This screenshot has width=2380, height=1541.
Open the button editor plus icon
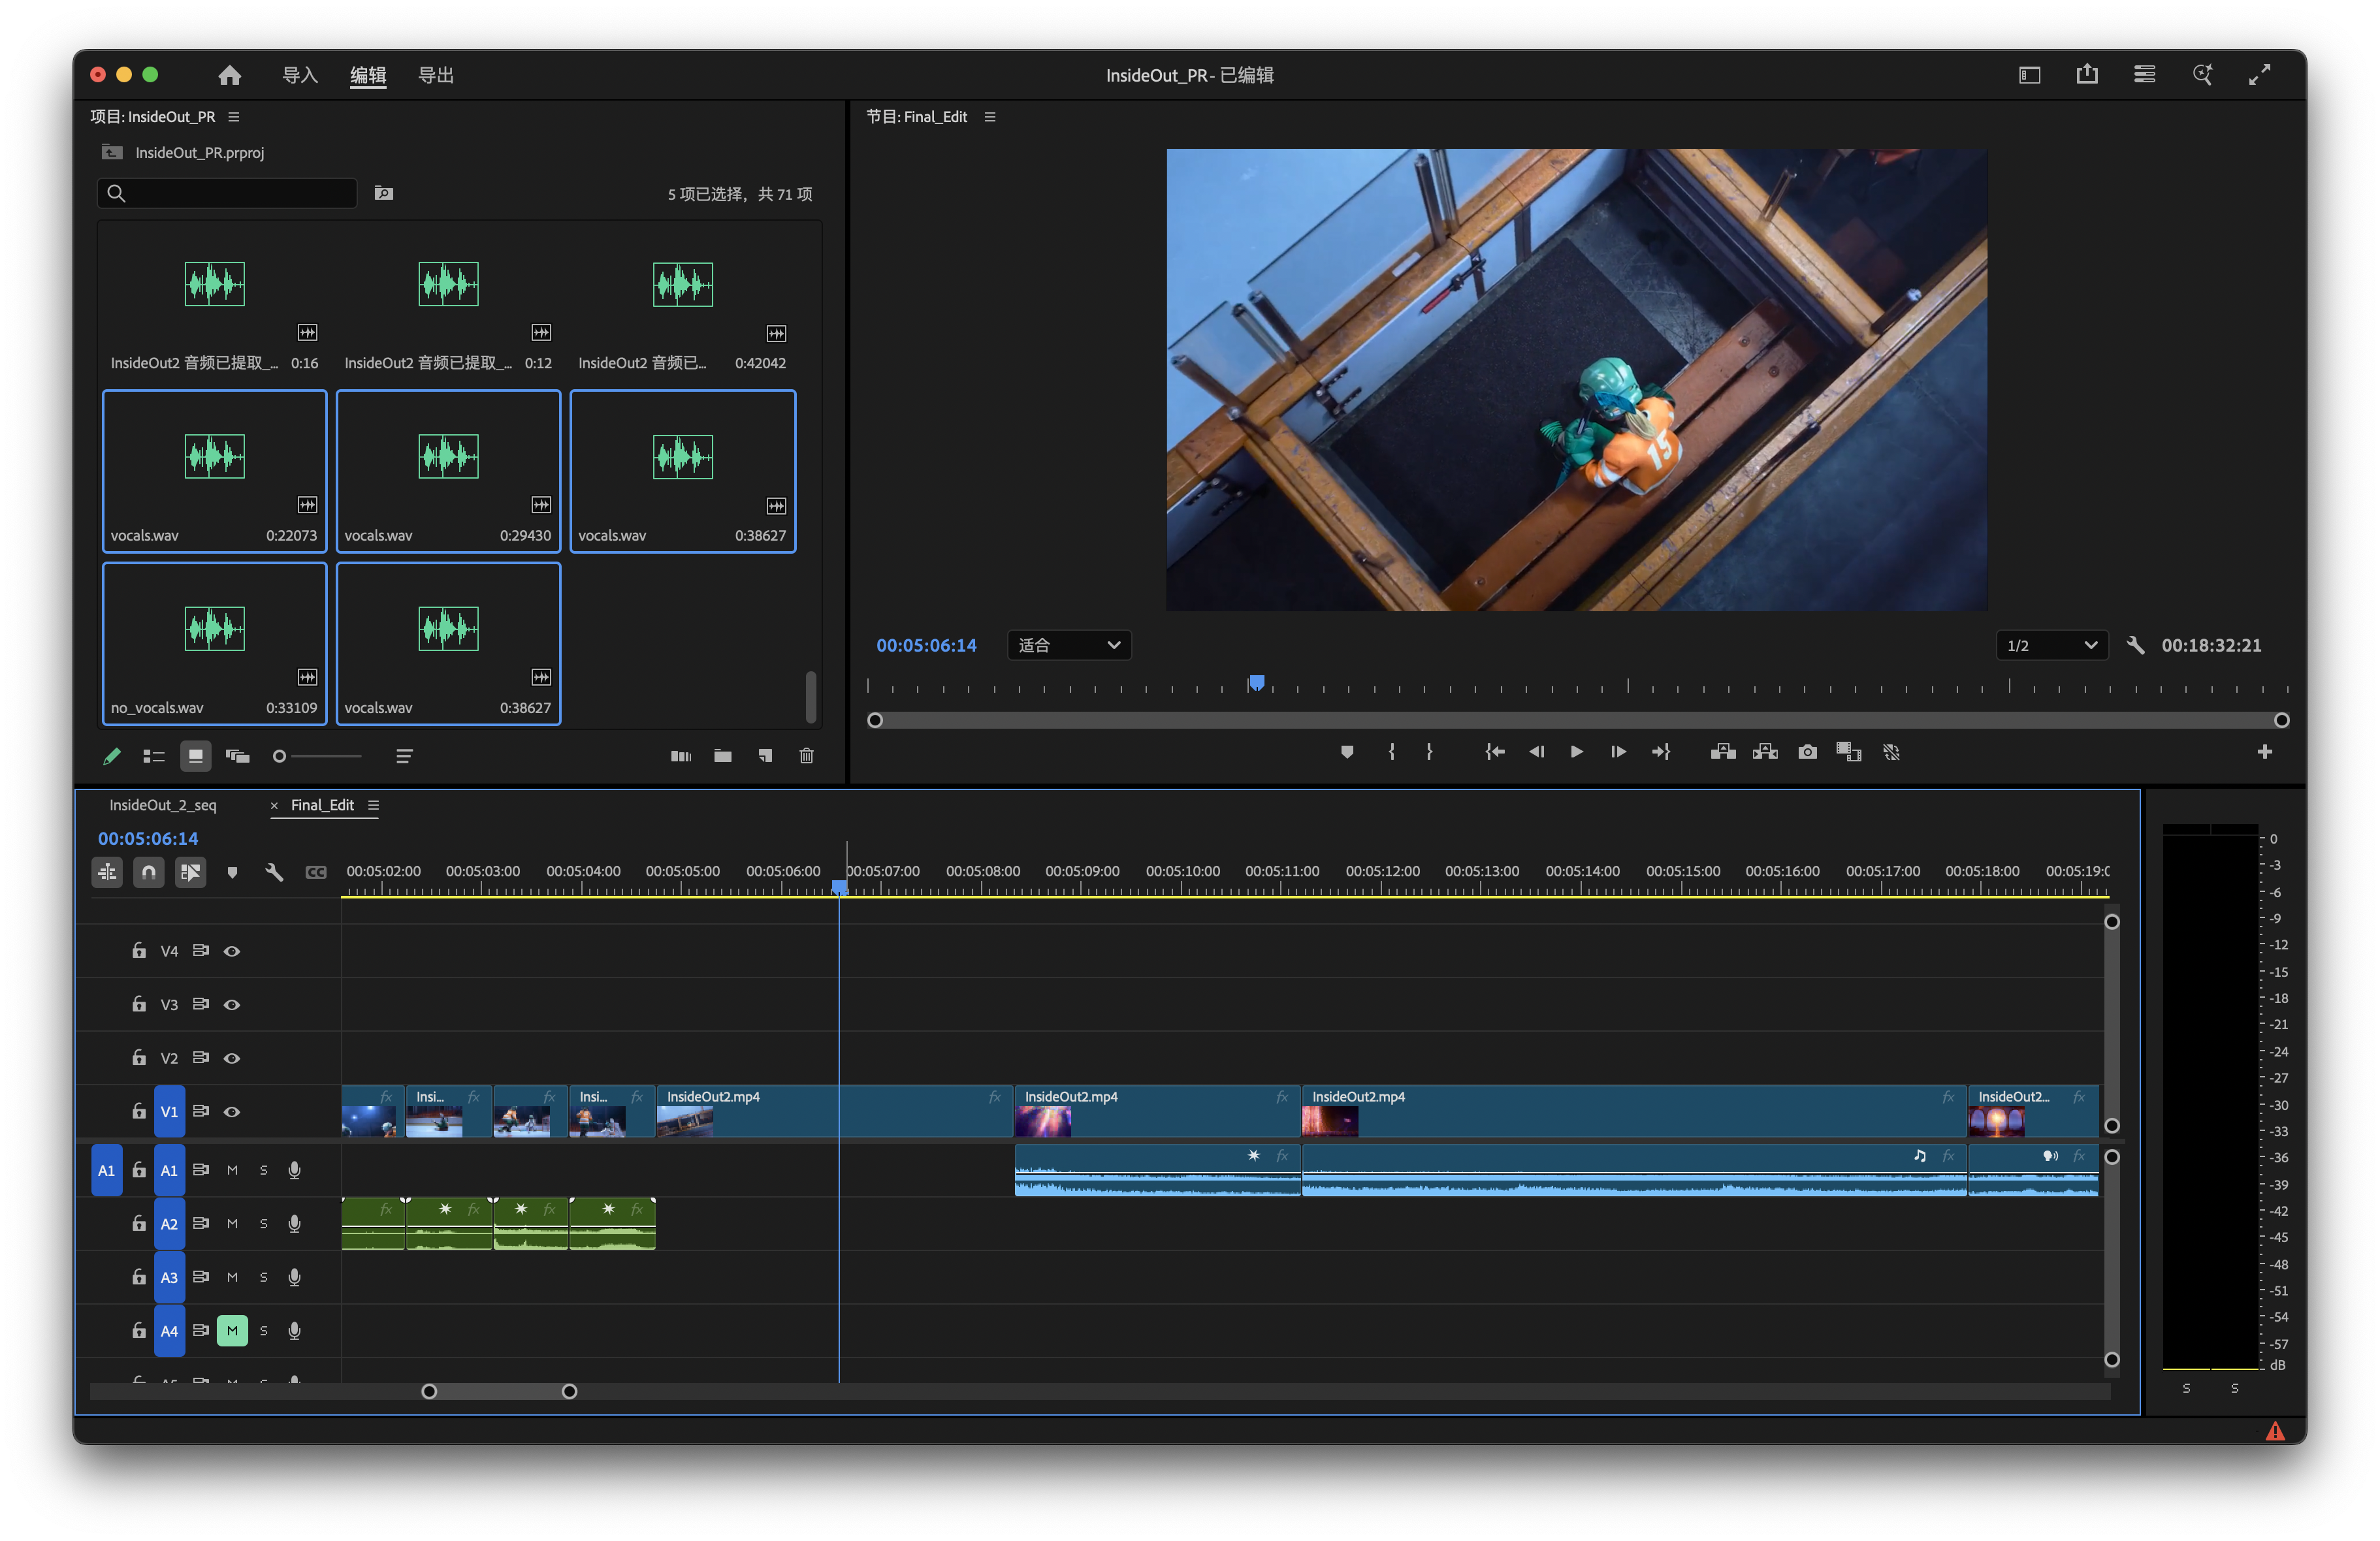tap(2265, 752)
